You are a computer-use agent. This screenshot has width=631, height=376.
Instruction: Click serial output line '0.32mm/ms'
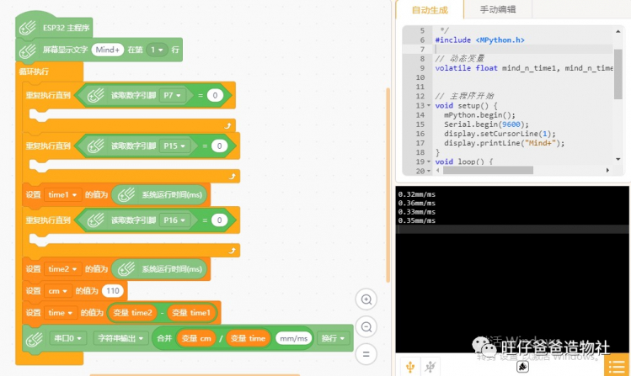coord(416,194)
